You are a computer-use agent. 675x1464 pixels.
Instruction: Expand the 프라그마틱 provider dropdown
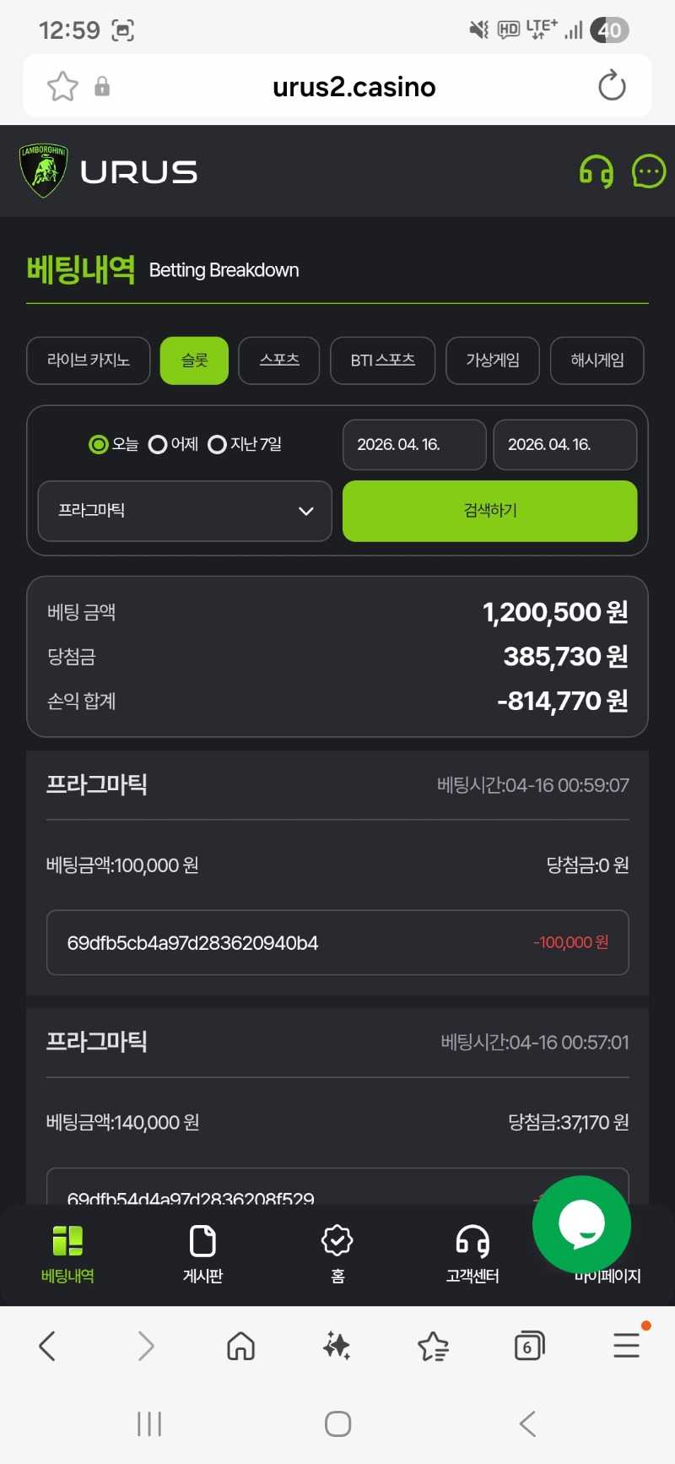click(x=185, y=511)
